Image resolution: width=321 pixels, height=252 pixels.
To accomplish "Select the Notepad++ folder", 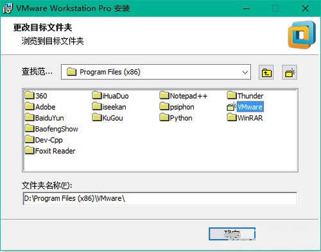I will click(184, 96).
